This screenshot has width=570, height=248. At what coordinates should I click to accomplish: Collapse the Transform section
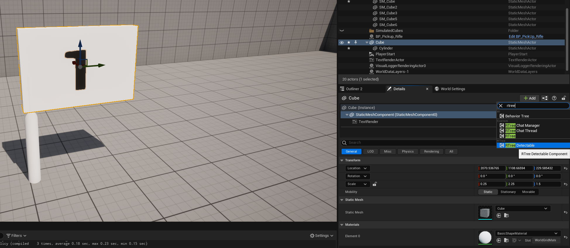(341, 160)
